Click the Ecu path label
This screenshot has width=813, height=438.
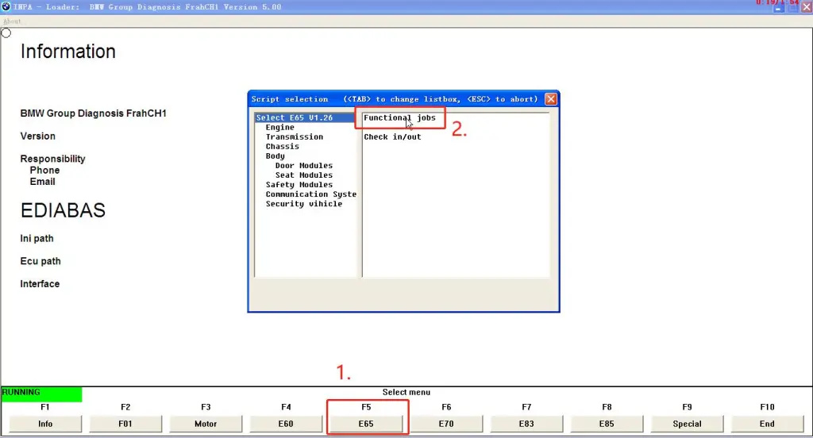pos(40,261)
